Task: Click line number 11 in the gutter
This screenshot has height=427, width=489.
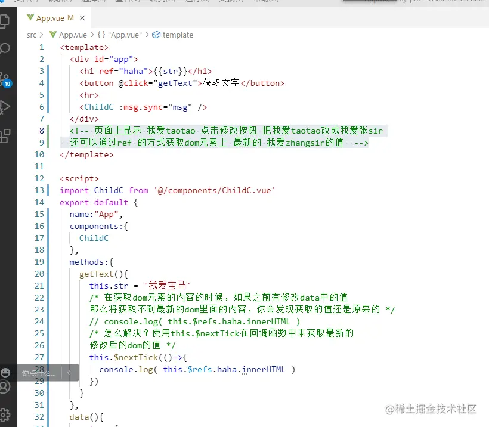Action: tap(39, 166)
